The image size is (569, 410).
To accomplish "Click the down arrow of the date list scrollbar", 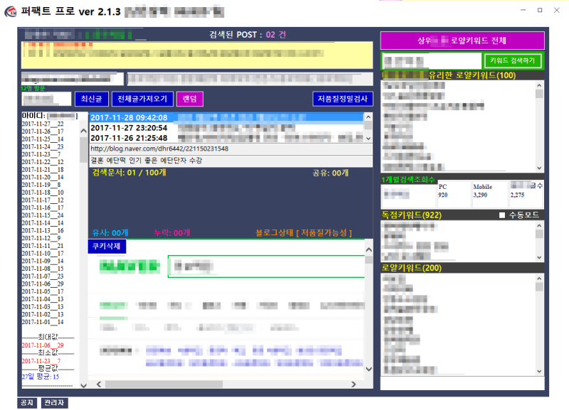I will click(83, 385).
